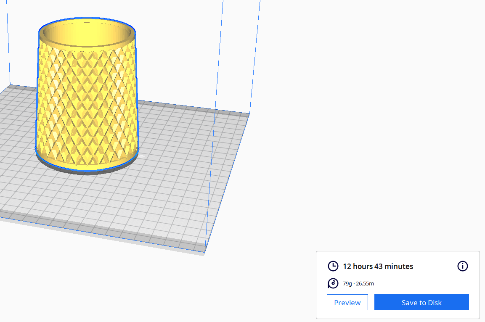Viewport: 485px width, 322px height.
Task: Click the filament spool icon
Action: 333,283
